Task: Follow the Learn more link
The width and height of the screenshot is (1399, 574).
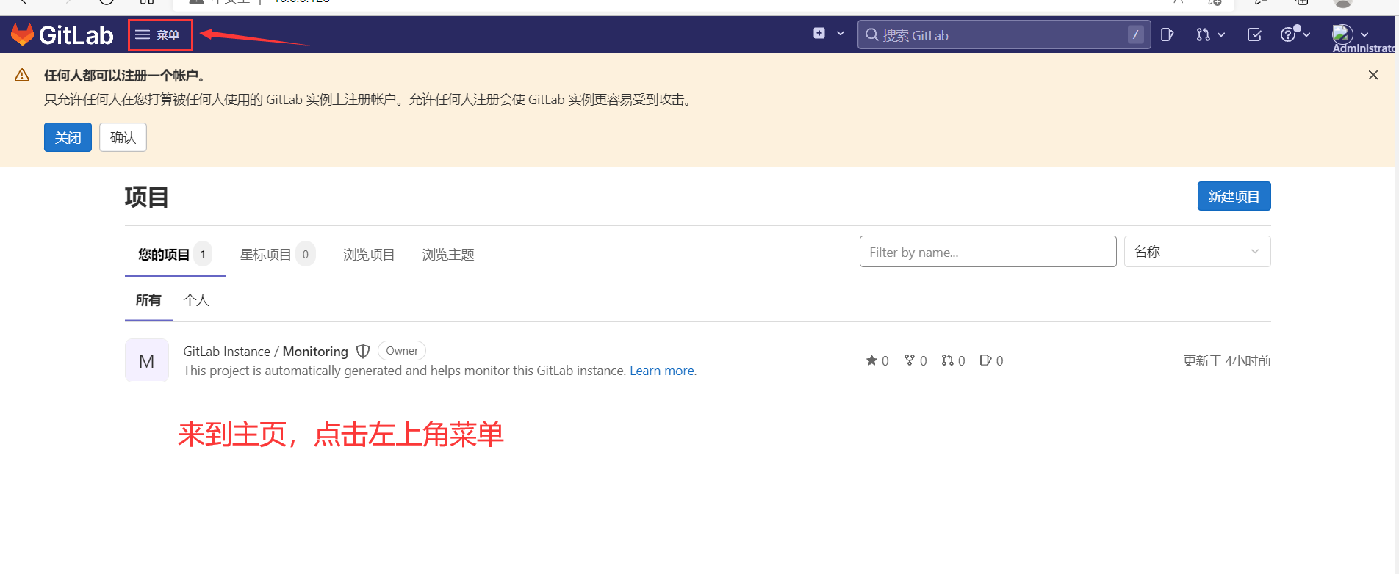Action: tap(662, 371)
